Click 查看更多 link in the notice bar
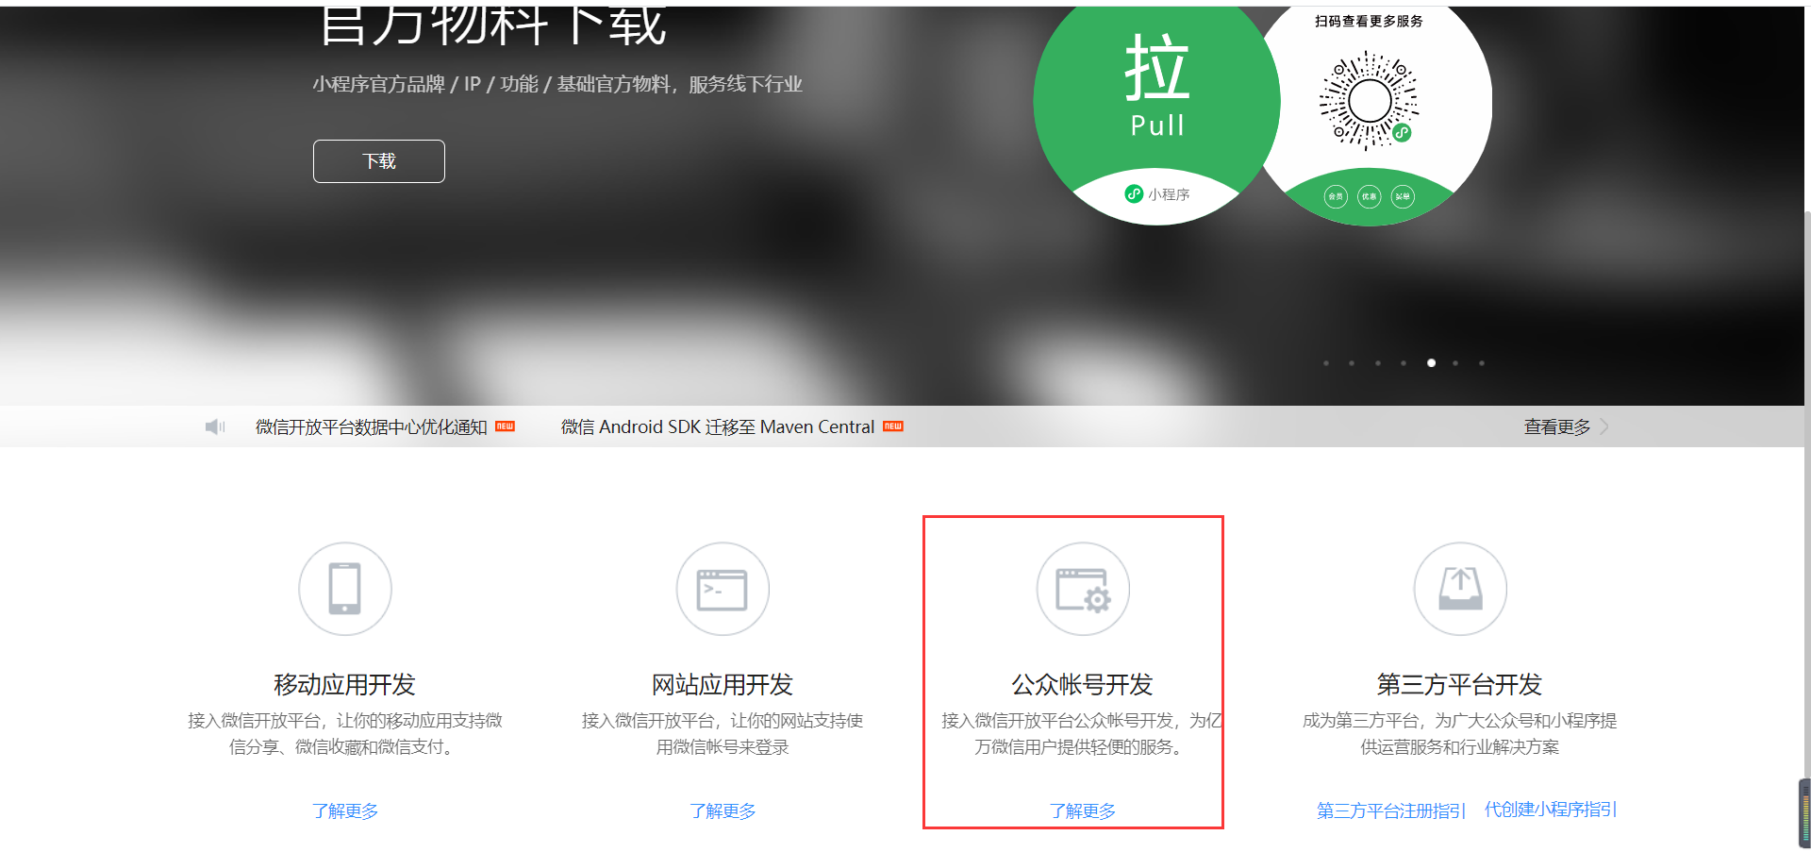 point(1557,426)
